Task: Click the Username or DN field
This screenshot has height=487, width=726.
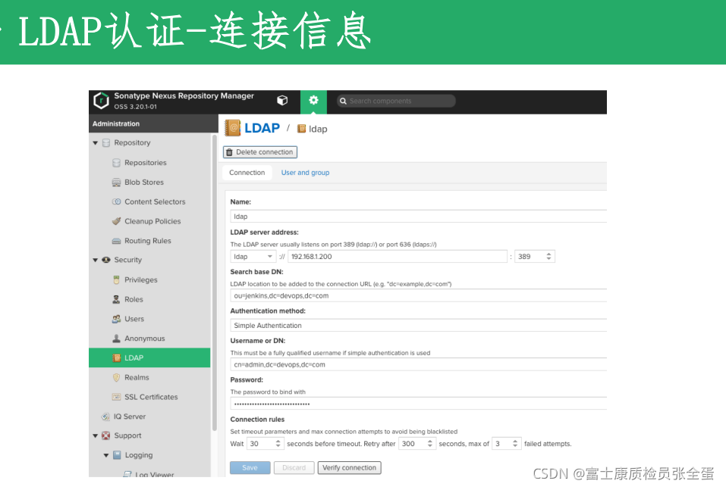Action: (418, 364)
